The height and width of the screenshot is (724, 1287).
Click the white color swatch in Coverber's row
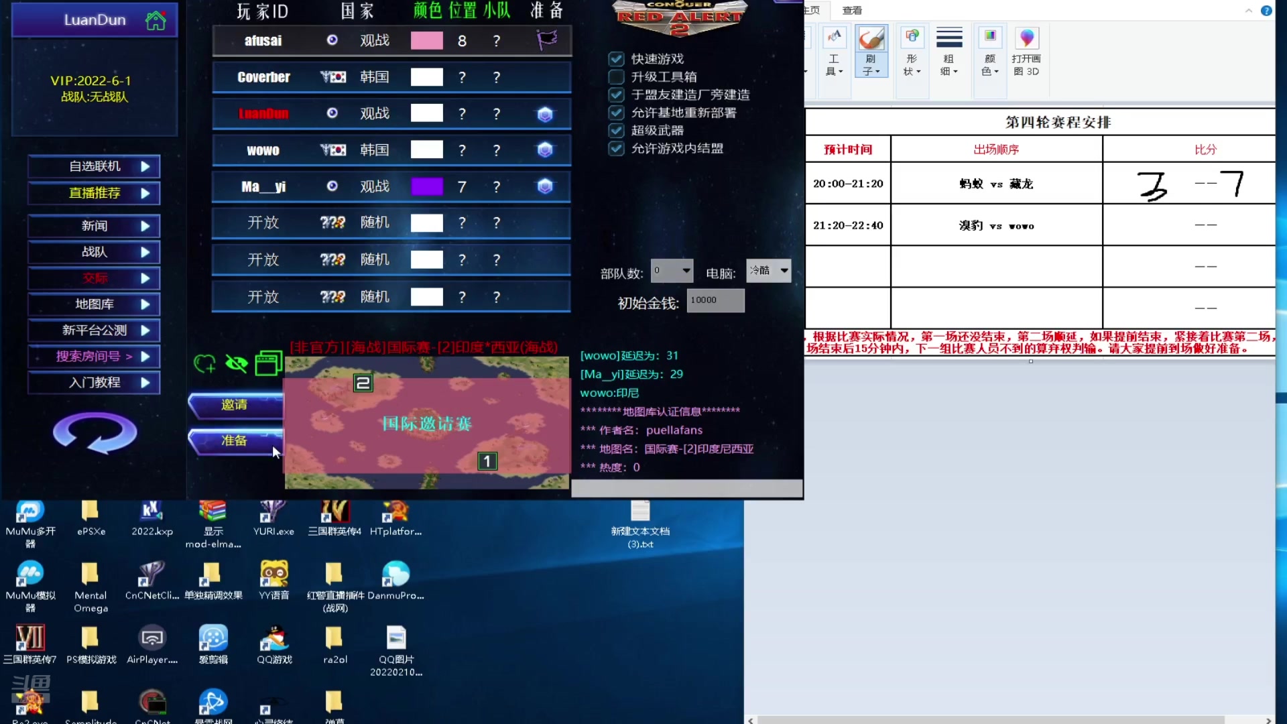[x=427, y=77]
